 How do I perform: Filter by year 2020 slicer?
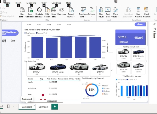coord(39,24)
